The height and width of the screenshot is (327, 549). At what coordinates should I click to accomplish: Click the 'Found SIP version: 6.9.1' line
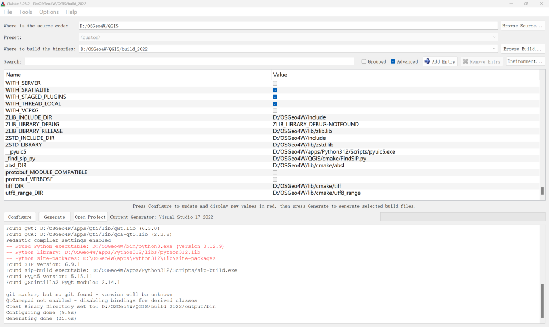(x=43, y=264)
